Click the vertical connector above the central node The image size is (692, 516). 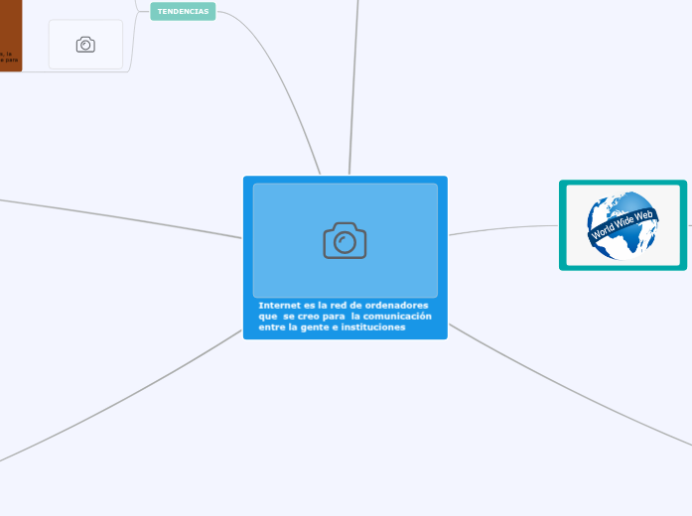tap(352, 89)
